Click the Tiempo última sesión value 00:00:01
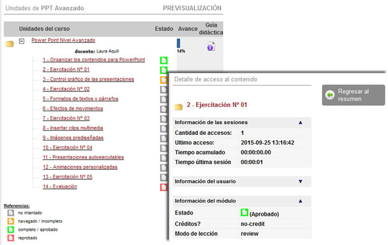The width and height of the screenshot is (388, 245). pyautogui.click(x=252, y=162)
